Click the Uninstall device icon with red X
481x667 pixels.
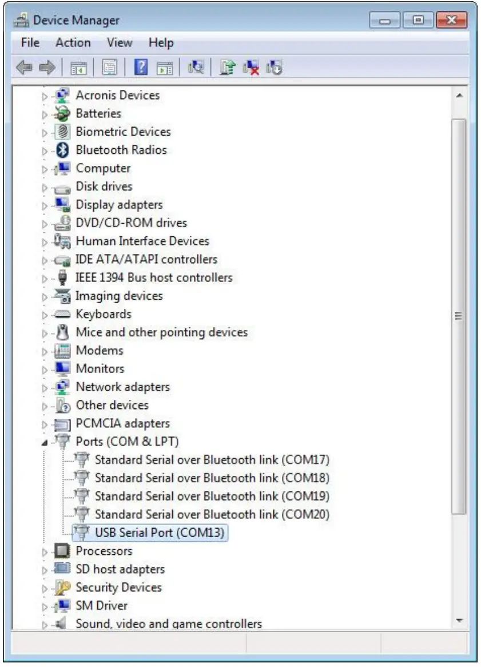pyautogui.click(x=251, y=68)
